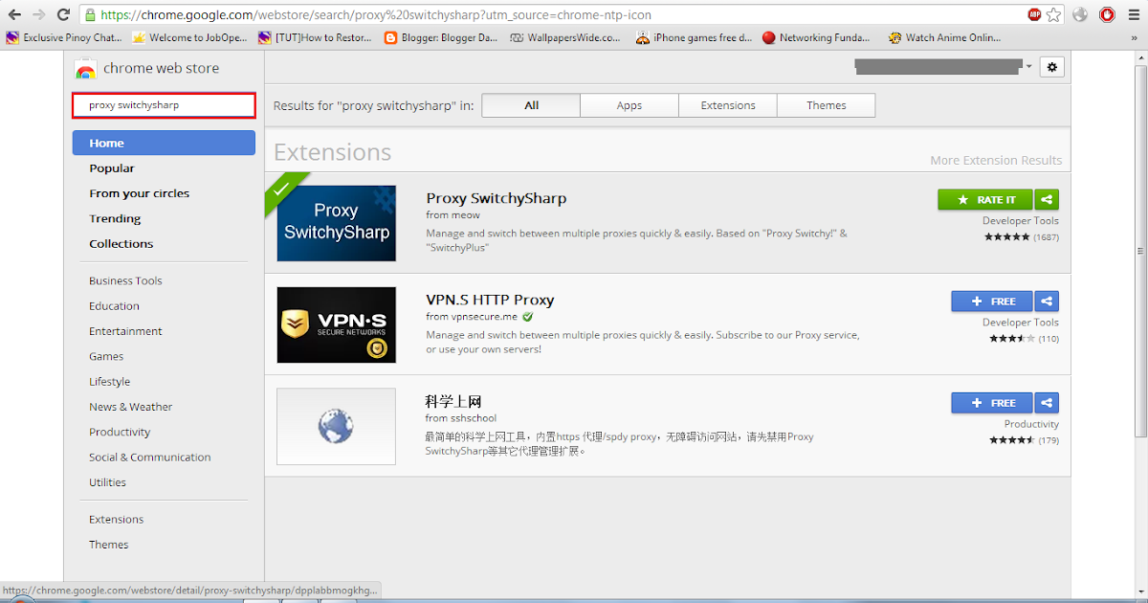1148x603 pixels.
Task: Go back with the browser back arrow
Action: pos(14,14)
